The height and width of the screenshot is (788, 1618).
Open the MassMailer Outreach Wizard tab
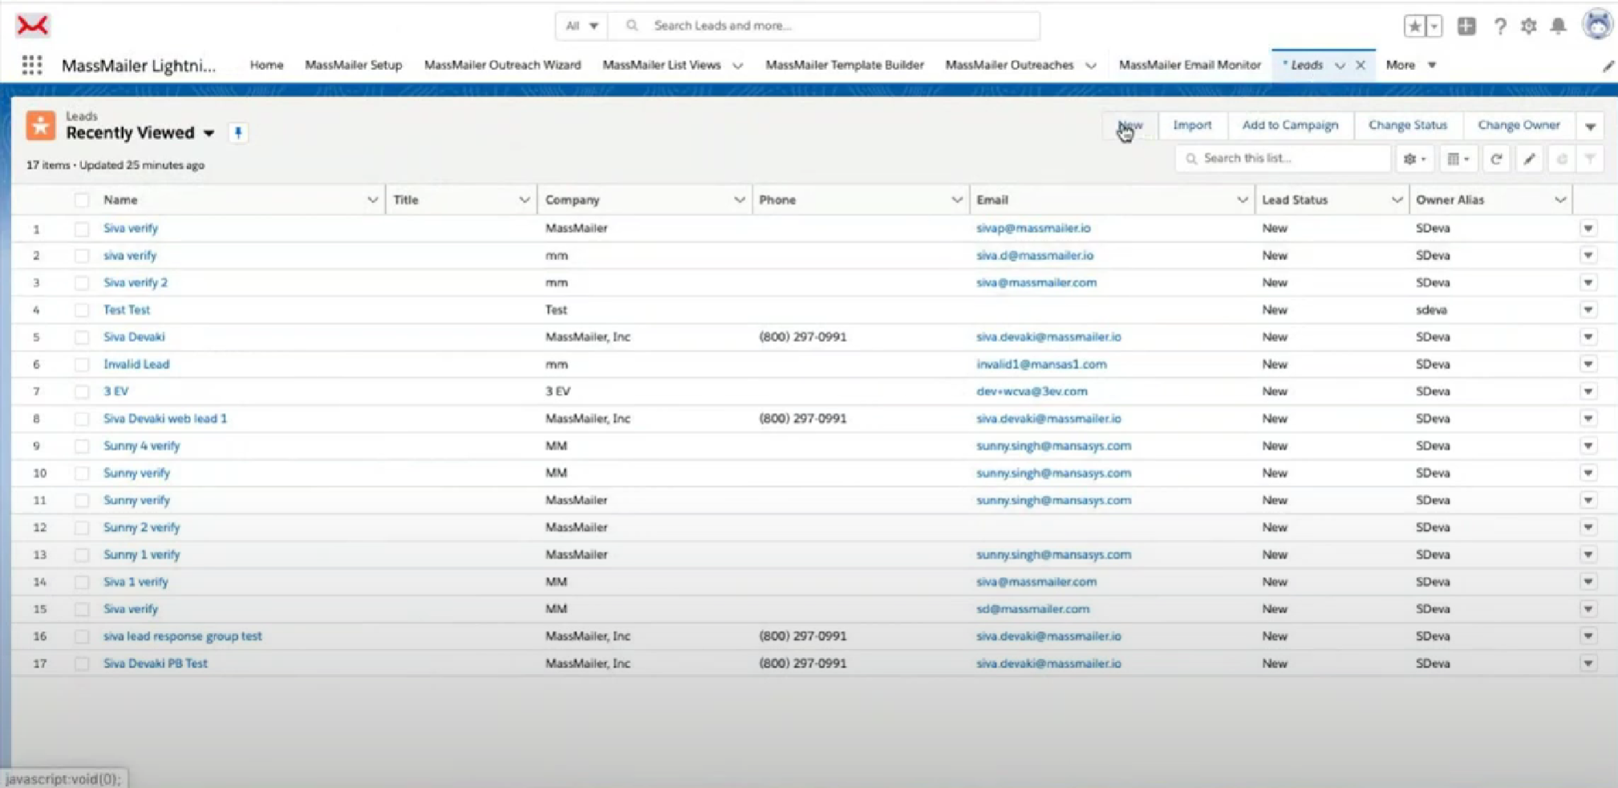pyautogui.click(x=502, y=65)
